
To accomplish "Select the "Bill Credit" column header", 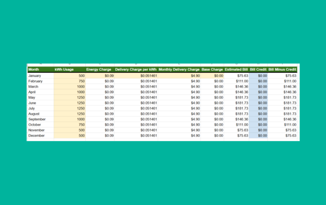I will point(258,69).
